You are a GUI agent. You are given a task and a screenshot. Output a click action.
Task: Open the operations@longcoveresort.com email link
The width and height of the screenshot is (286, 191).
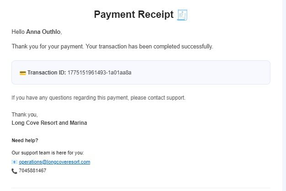pos(54,162)
